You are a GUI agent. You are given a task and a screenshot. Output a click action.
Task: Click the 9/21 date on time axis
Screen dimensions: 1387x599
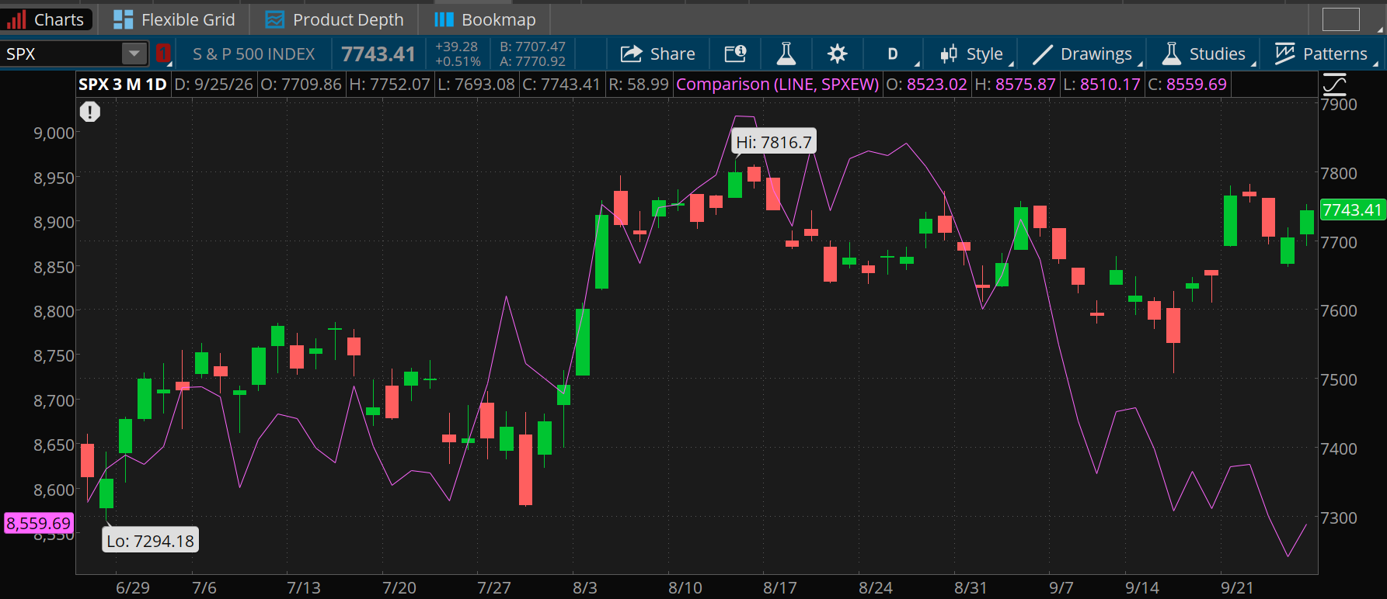[x=1237, y=587]
